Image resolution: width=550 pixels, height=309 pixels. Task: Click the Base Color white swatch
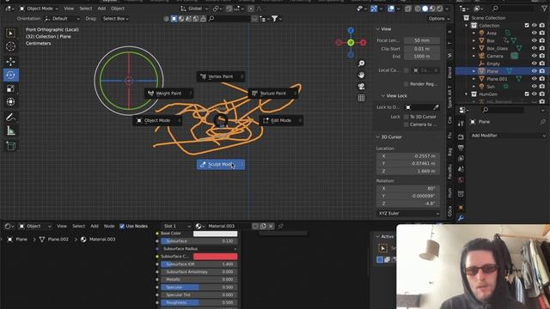click(x=216, y=233)
